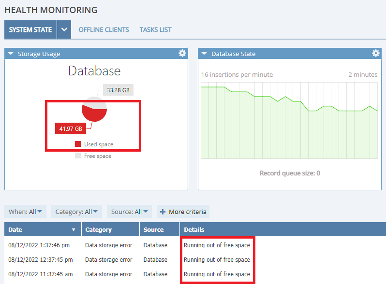
Task: Toggle Free space legend item
Action: [x=93, y=156]
